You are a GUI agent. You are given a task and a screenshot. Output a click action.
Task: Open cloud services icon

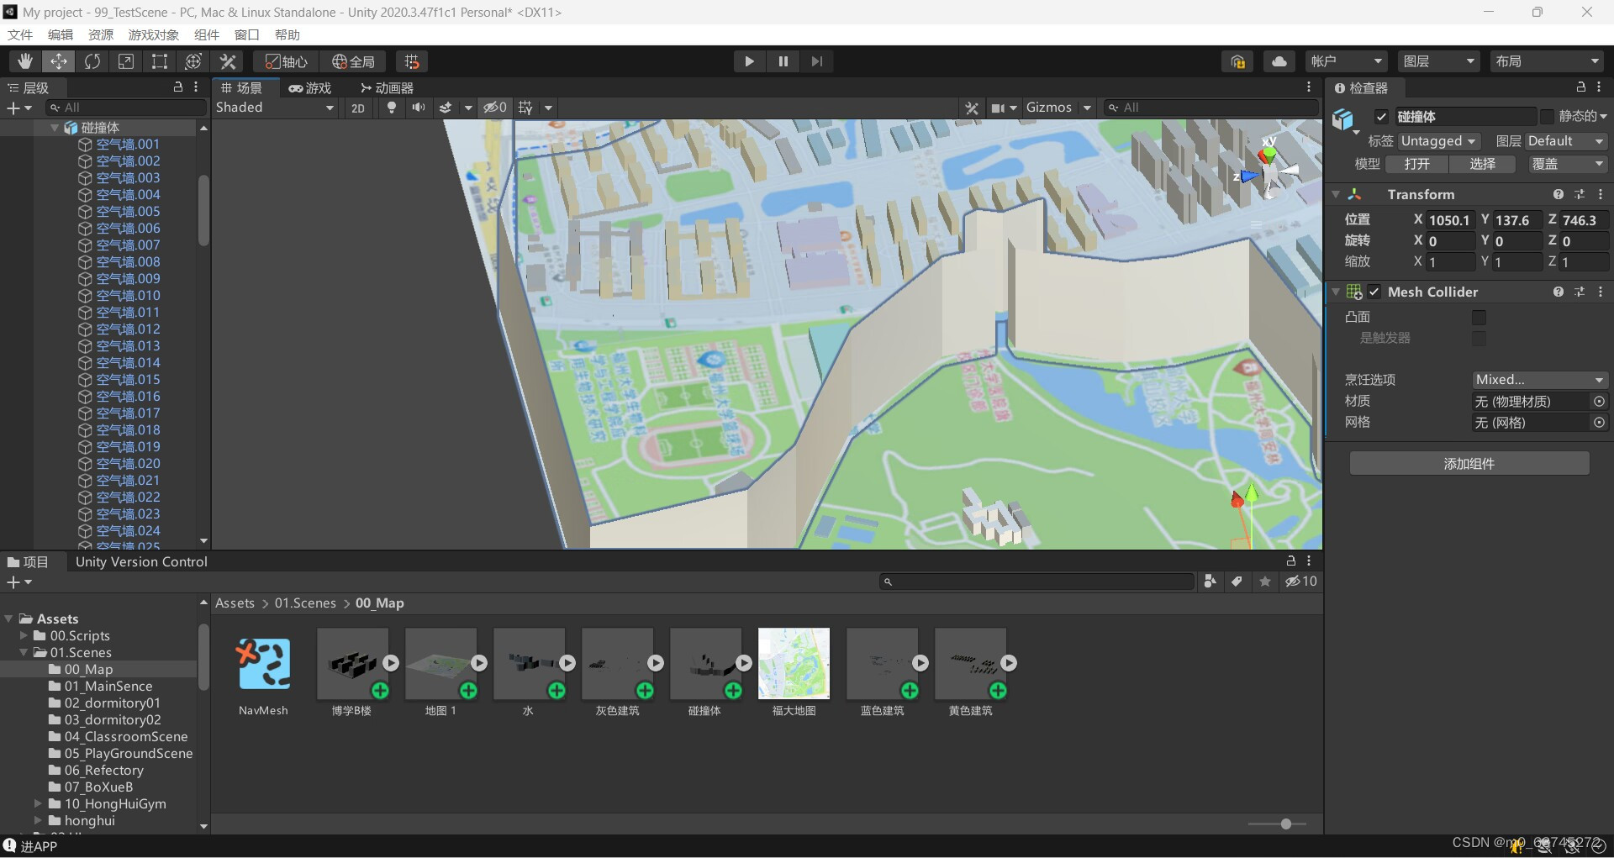1279,61
